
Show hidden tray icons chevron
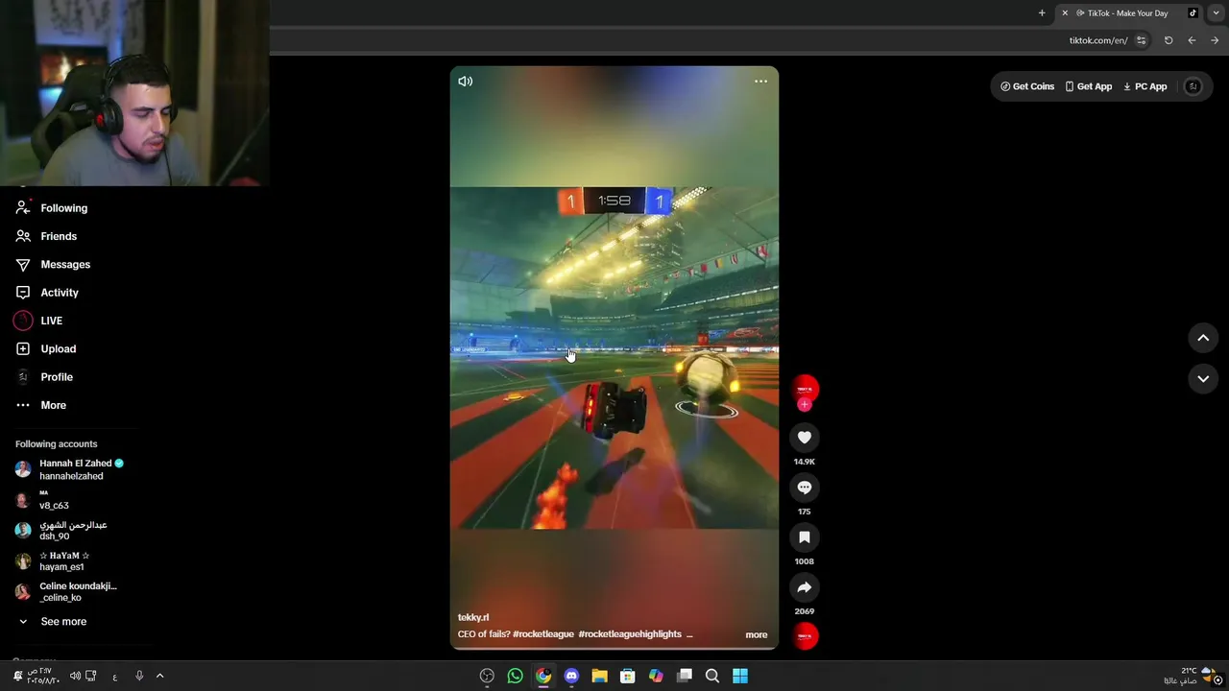159,676
